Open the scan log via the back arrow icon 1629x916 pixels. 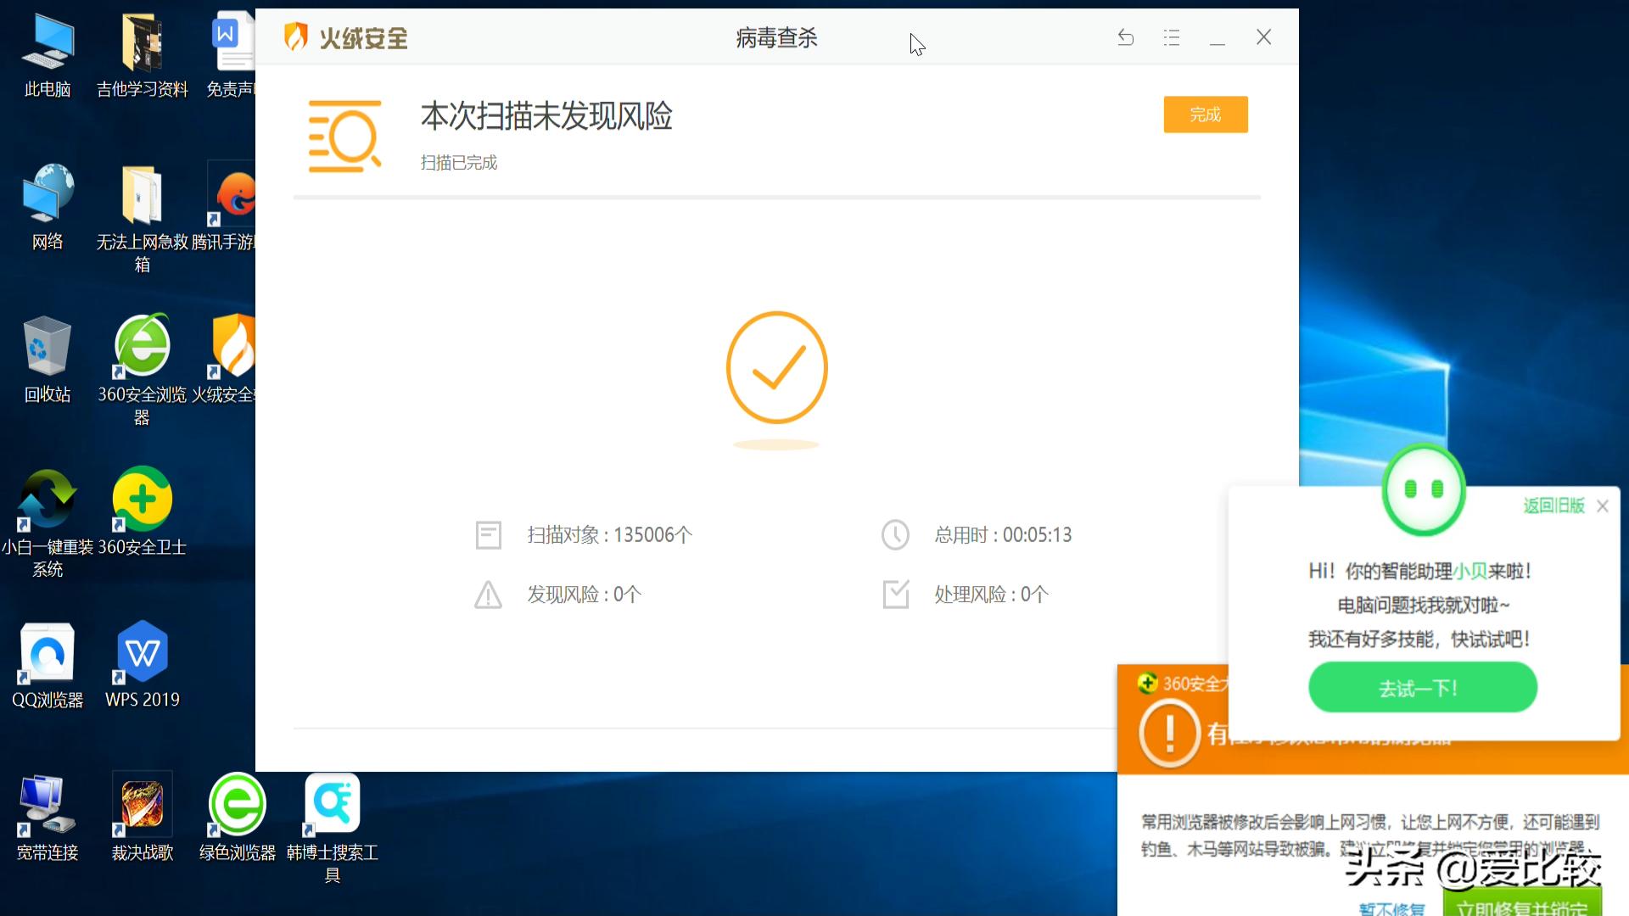click(1125, 37)
